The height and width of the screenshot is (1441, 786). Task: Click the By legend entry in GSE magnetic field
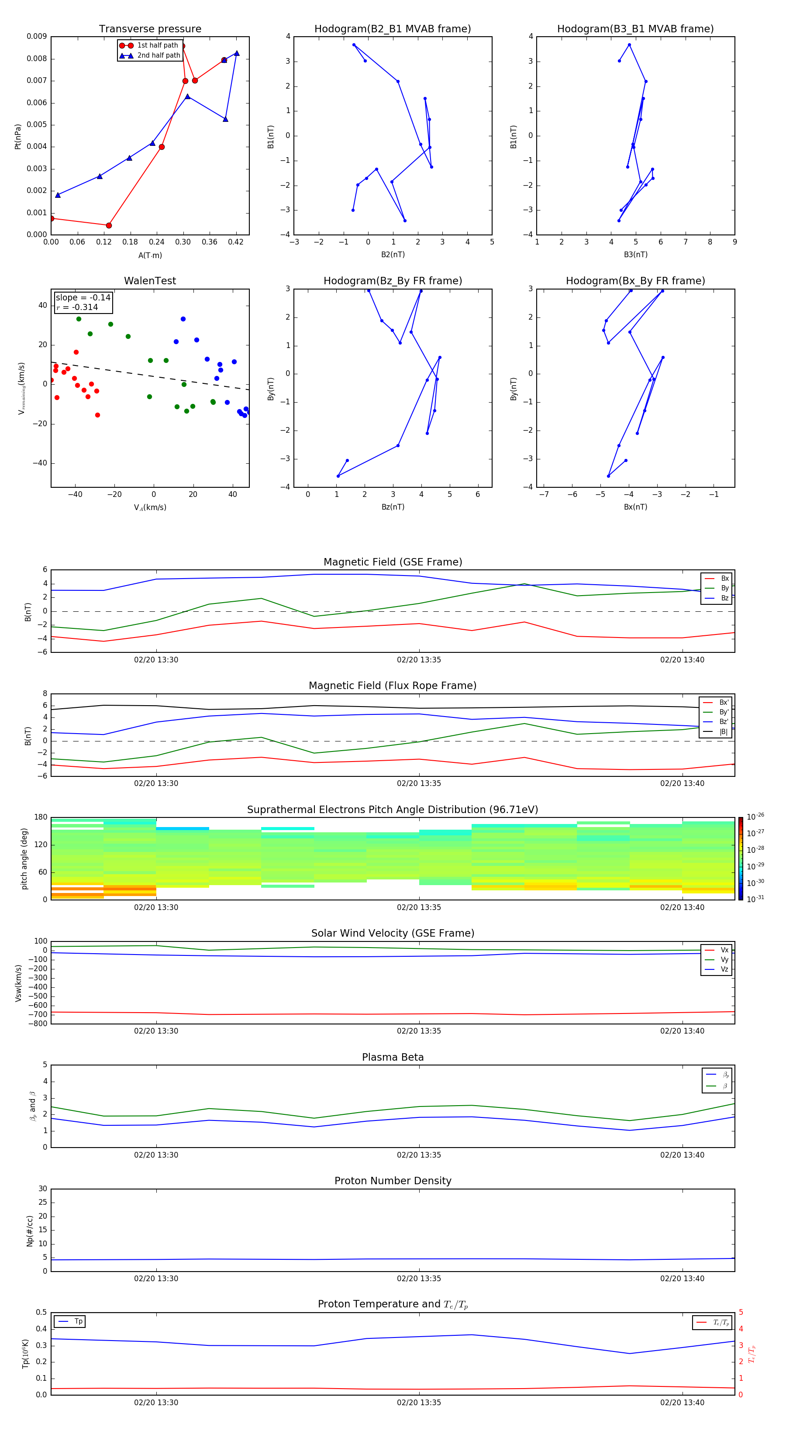click(x=717, y=588)
